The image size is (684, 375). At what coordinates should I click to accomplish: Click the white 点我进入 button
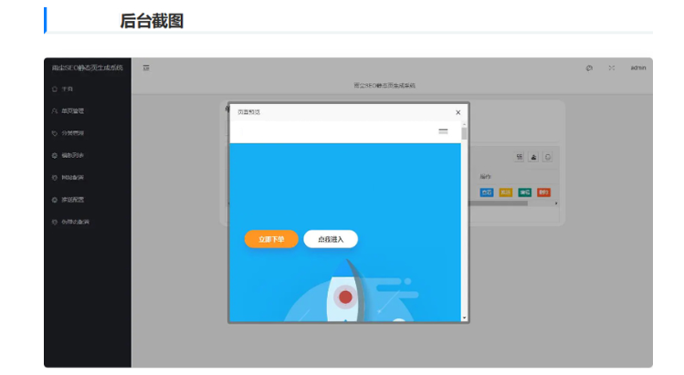pos(331,239)
